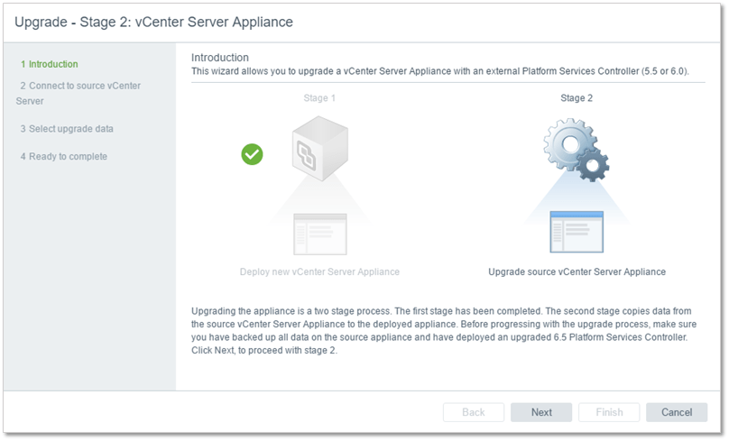Click the 'Stage 2' label
This screenshot has height=441, width=729.
click(x=577, y=98)
